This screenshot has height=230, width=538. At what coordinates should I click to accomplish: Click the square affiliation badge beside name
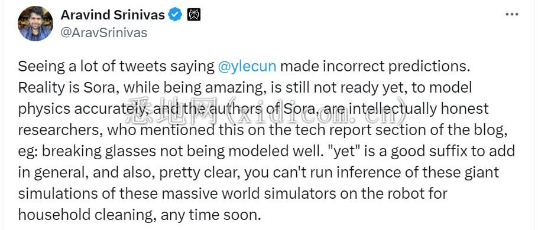(194, 15)
